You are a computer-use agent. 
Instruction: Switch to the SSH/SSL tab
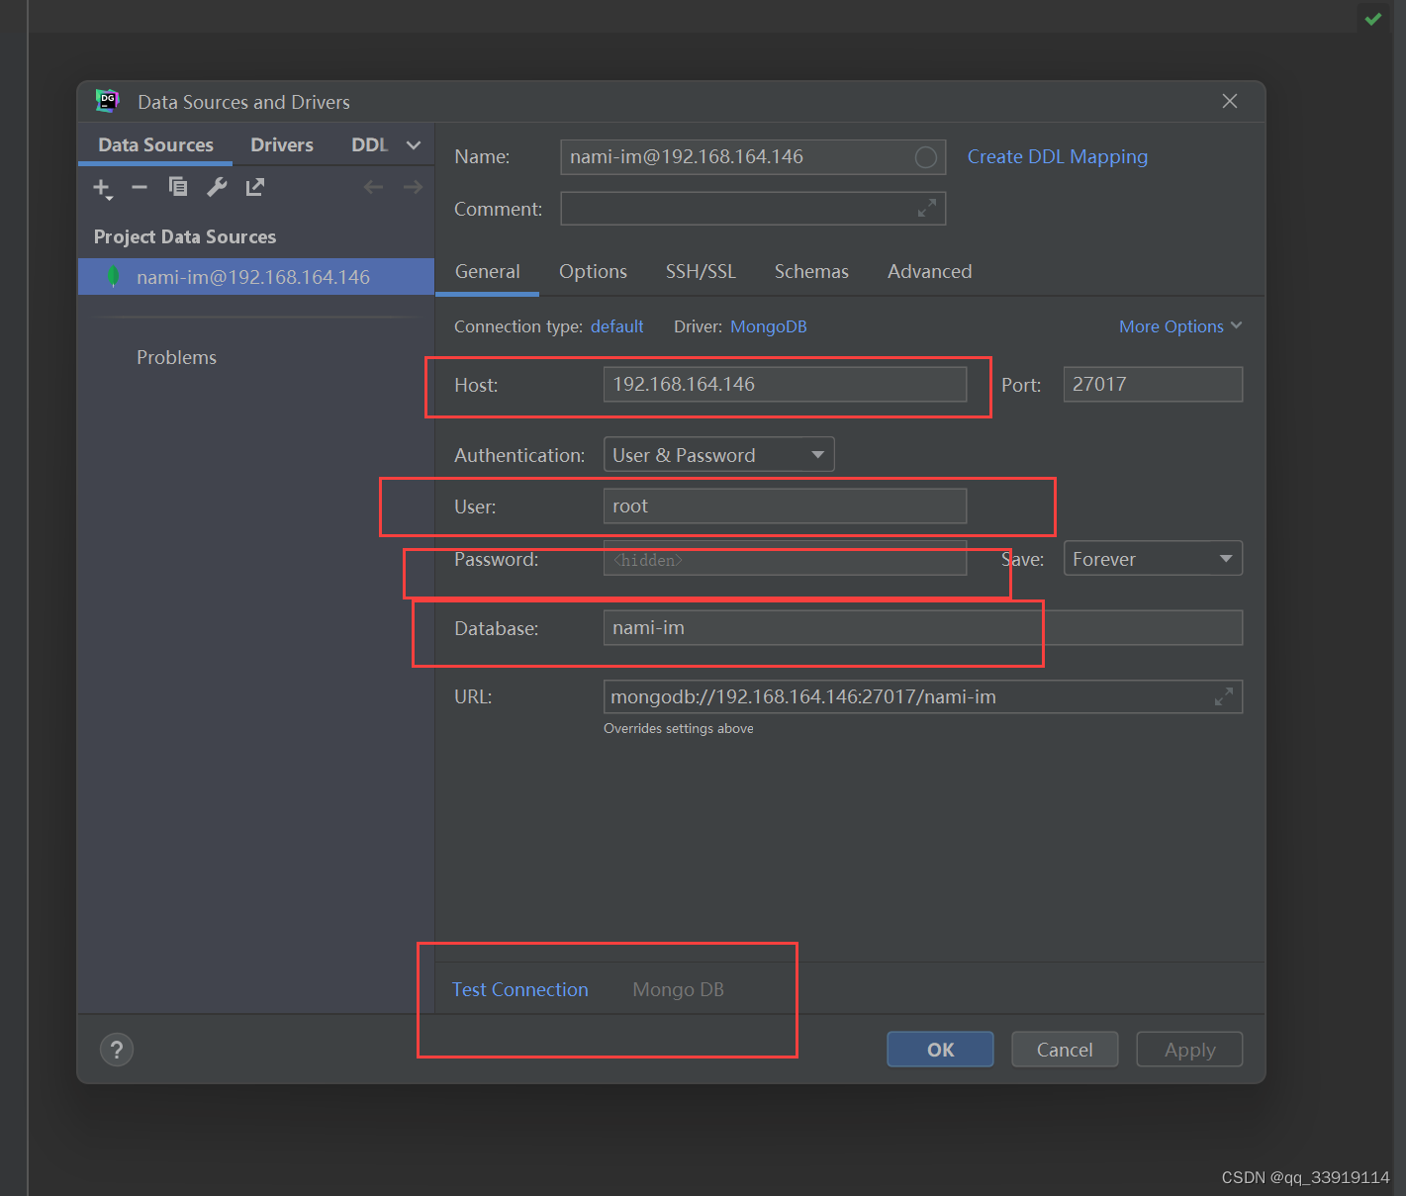tap(701, 271)
